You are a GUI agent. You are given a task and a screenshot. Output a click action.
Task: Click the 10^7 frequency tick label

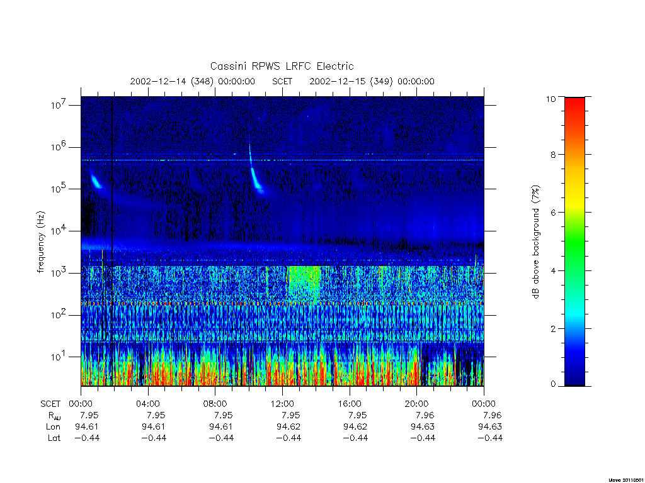59,105
